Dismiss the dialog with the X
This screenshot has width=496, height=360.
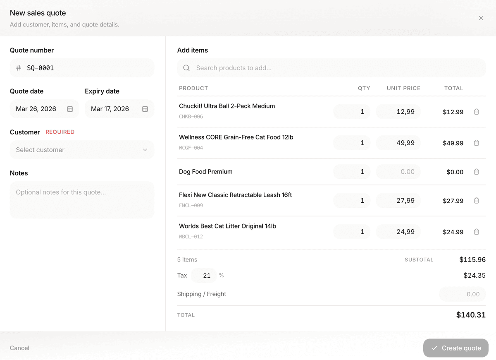pyautogui.click(x=481, y=18)
